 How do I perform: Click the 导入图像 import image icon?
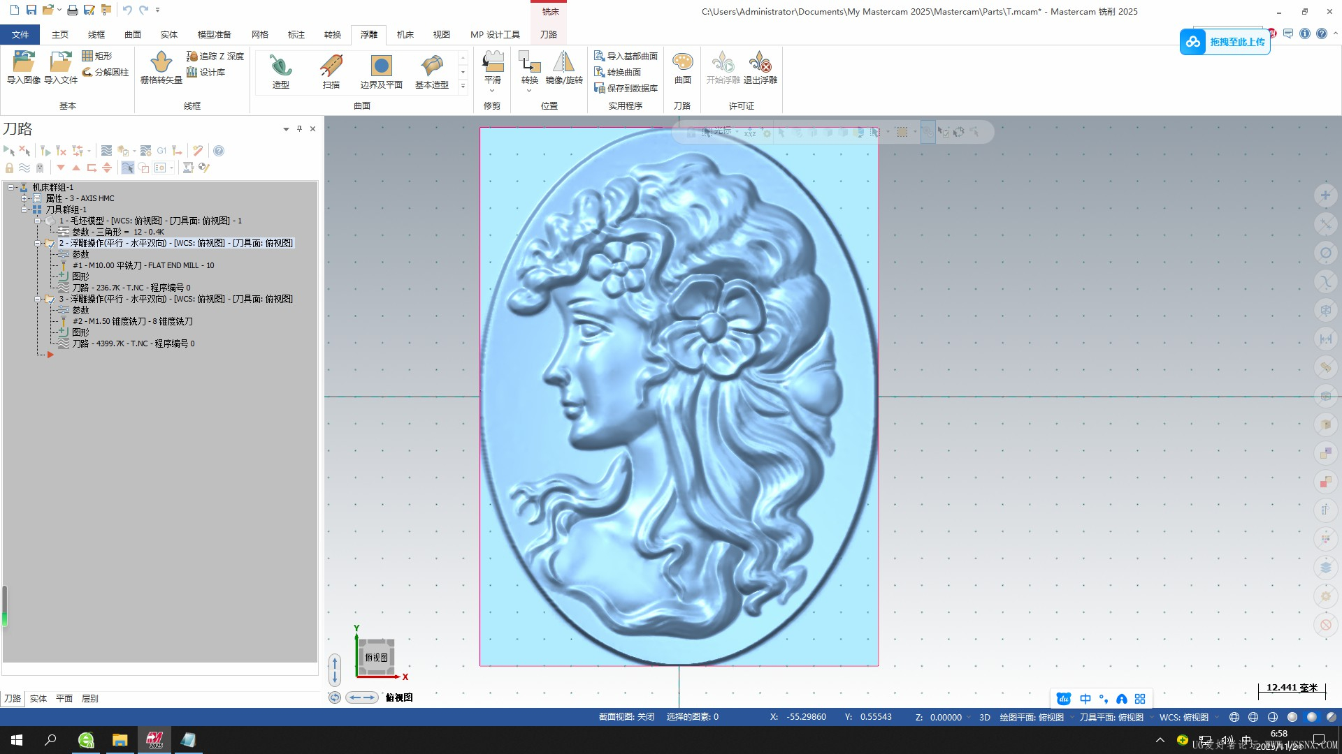tap(23, 63)
